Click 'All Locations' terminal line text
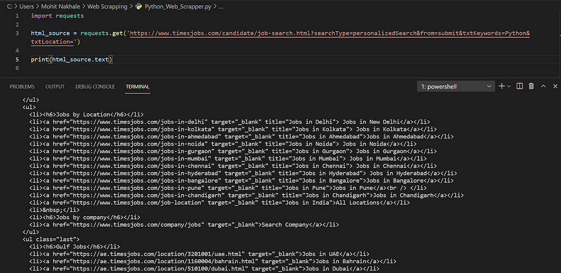The height and width of the screenshot is (273, 561). [x=357, y=202]
